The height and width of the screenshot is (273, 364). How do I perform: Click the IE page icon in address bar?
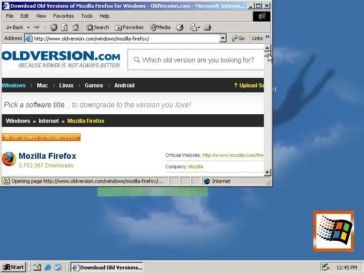click(x=29, y=38)
